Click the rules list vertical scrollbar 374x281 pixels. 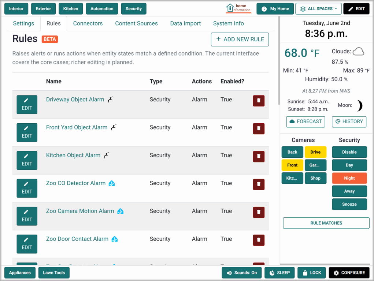(x=279, y=61)
